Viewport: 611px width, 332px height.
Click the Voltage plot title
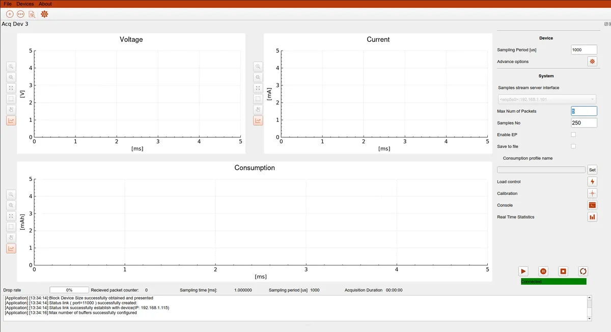[x=131, y=39]
